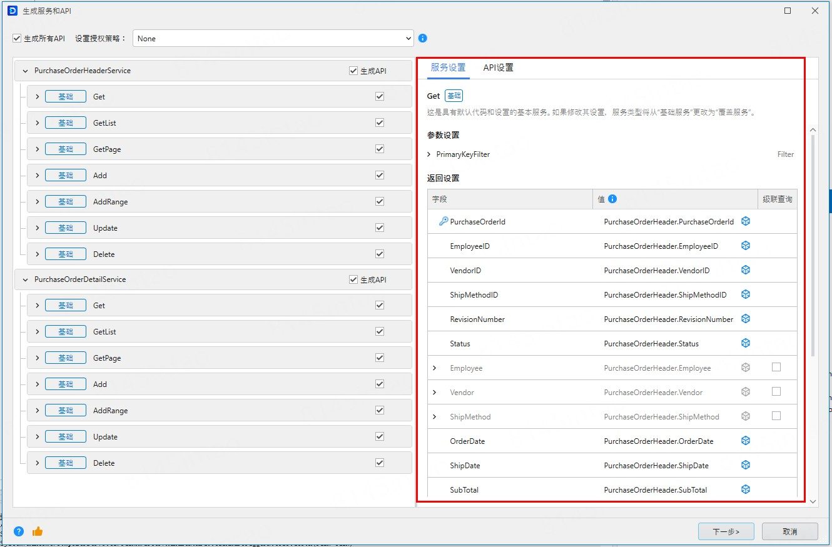The width and height of the screenshot is (832, 547).
Task: Click the cube icon for PurchaseOrderId row
Action: coord(746,221)
